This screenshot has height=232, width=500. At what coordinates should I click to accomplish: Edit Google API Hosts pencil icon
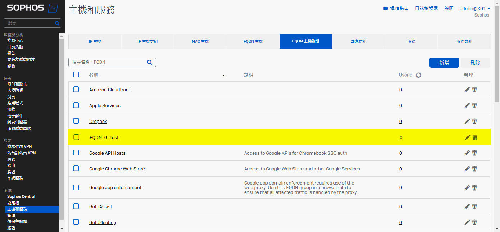pyautogui.click(x=467, y=153)
